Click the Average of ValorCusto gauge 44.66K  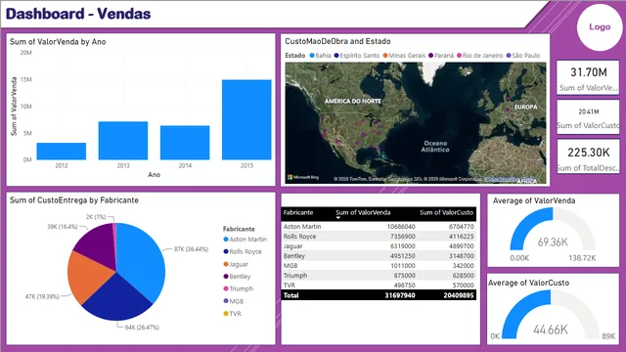551,315
